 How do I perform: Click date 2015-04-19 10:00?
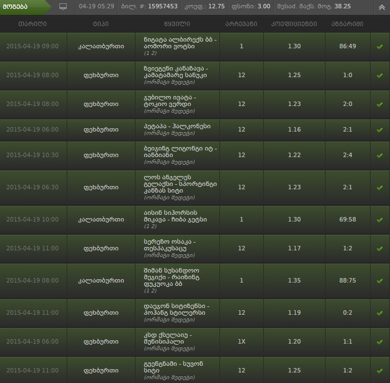click(x=33, y=219)
